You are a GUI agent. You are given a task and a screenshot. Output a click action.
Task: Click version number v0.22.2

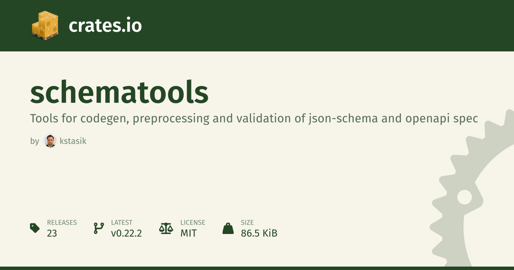126,234
